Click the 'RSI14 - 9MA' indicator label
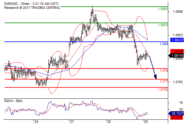 pos(13,101)
